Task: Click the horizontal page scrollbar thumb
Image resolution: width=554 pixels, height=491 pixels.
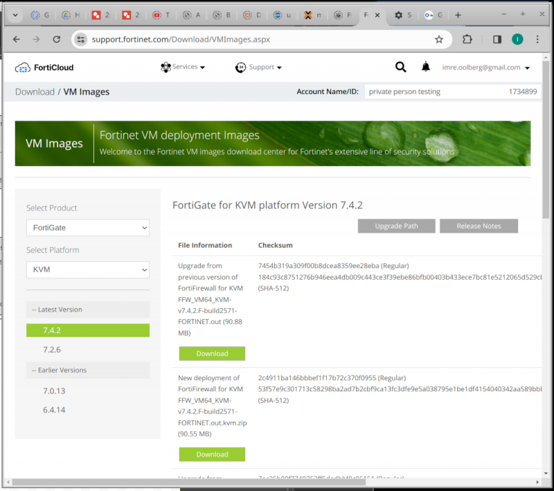Action: [x=188, y=482]
